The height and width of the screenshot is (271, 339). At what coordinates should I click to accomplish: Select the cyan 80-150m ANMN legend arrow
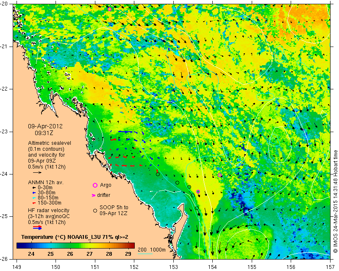click(34, 198)
